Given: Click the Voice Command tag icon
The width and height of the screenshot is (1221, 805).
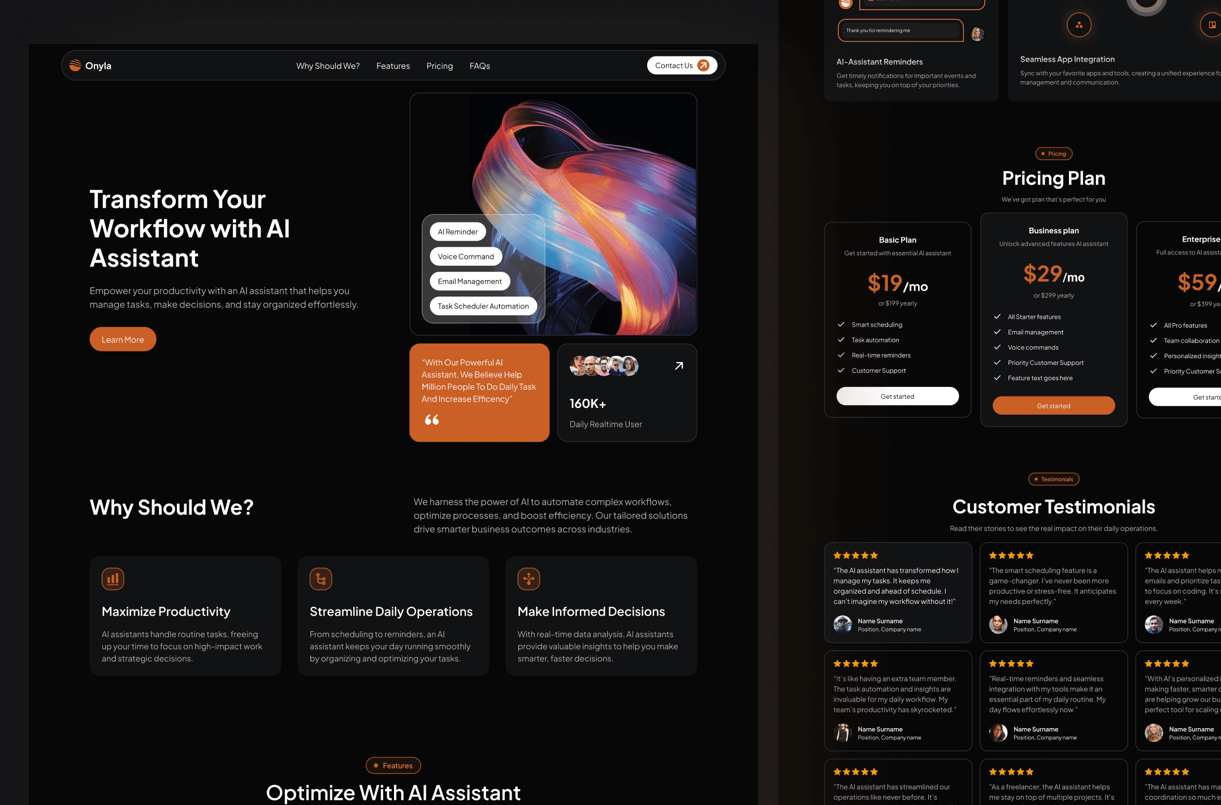Looking at the screenshot, I should tap(466, 255).
